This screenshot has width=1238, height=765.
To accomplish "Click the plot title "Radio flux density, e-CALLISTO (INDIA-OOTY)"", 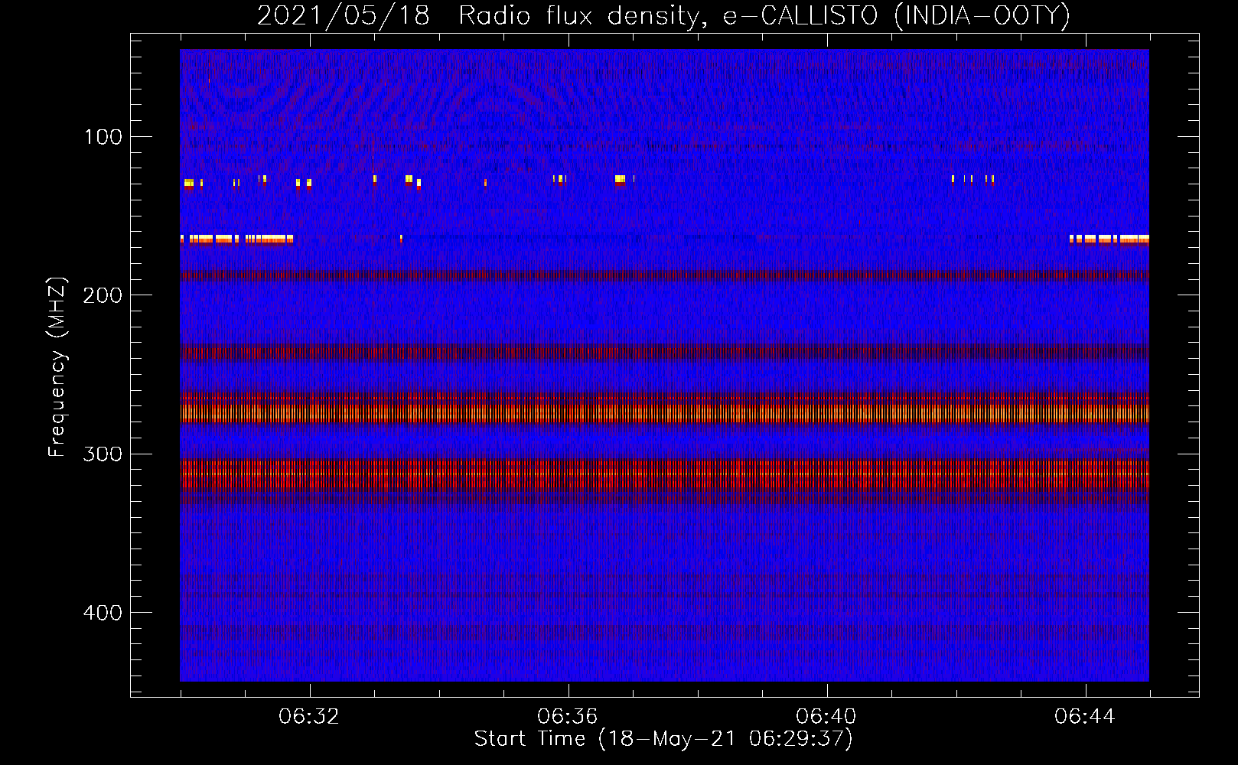I will tap(764, 16).
